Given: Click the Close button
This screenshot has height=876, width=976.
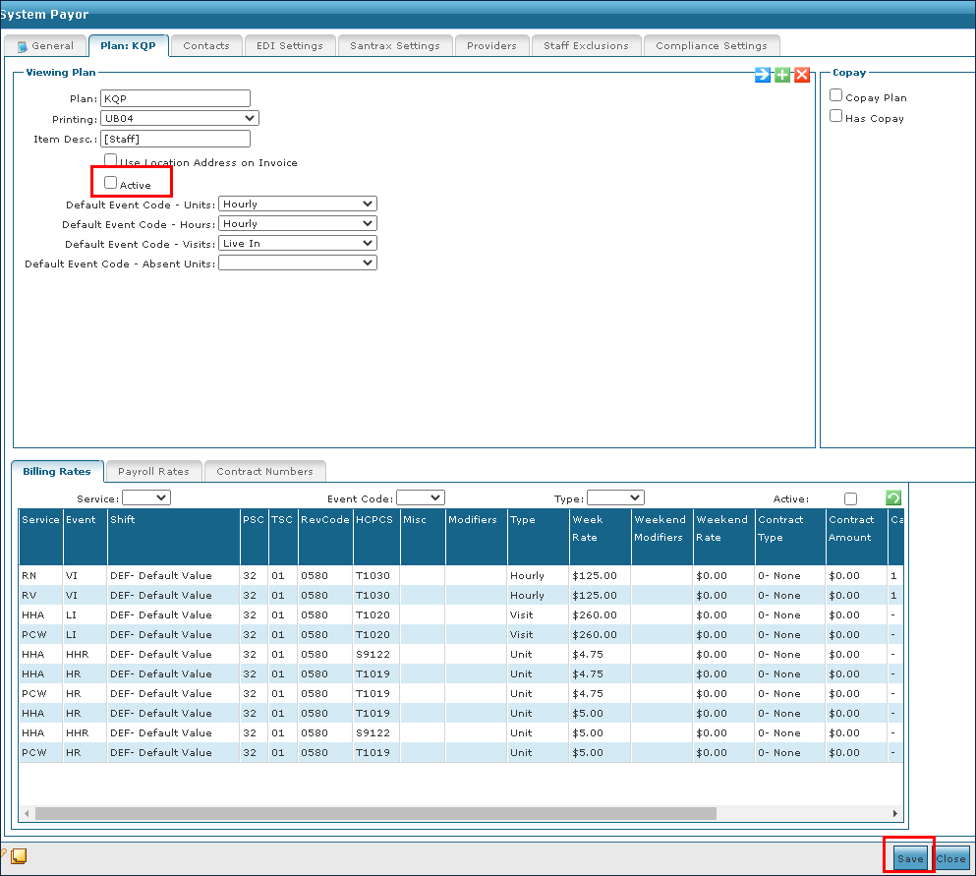Looking at the screenshot, I should [951, 858].
